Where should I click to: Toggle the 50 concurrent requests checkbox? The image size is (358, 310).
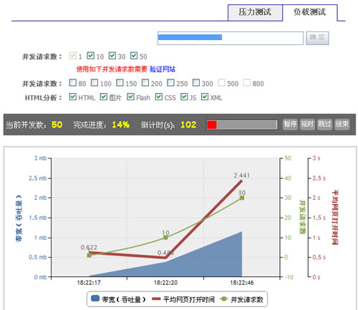(134, 56)
